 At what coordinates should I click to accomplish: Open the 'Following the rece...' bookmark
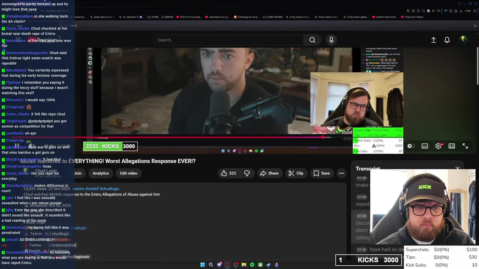(x=246, y=17)
